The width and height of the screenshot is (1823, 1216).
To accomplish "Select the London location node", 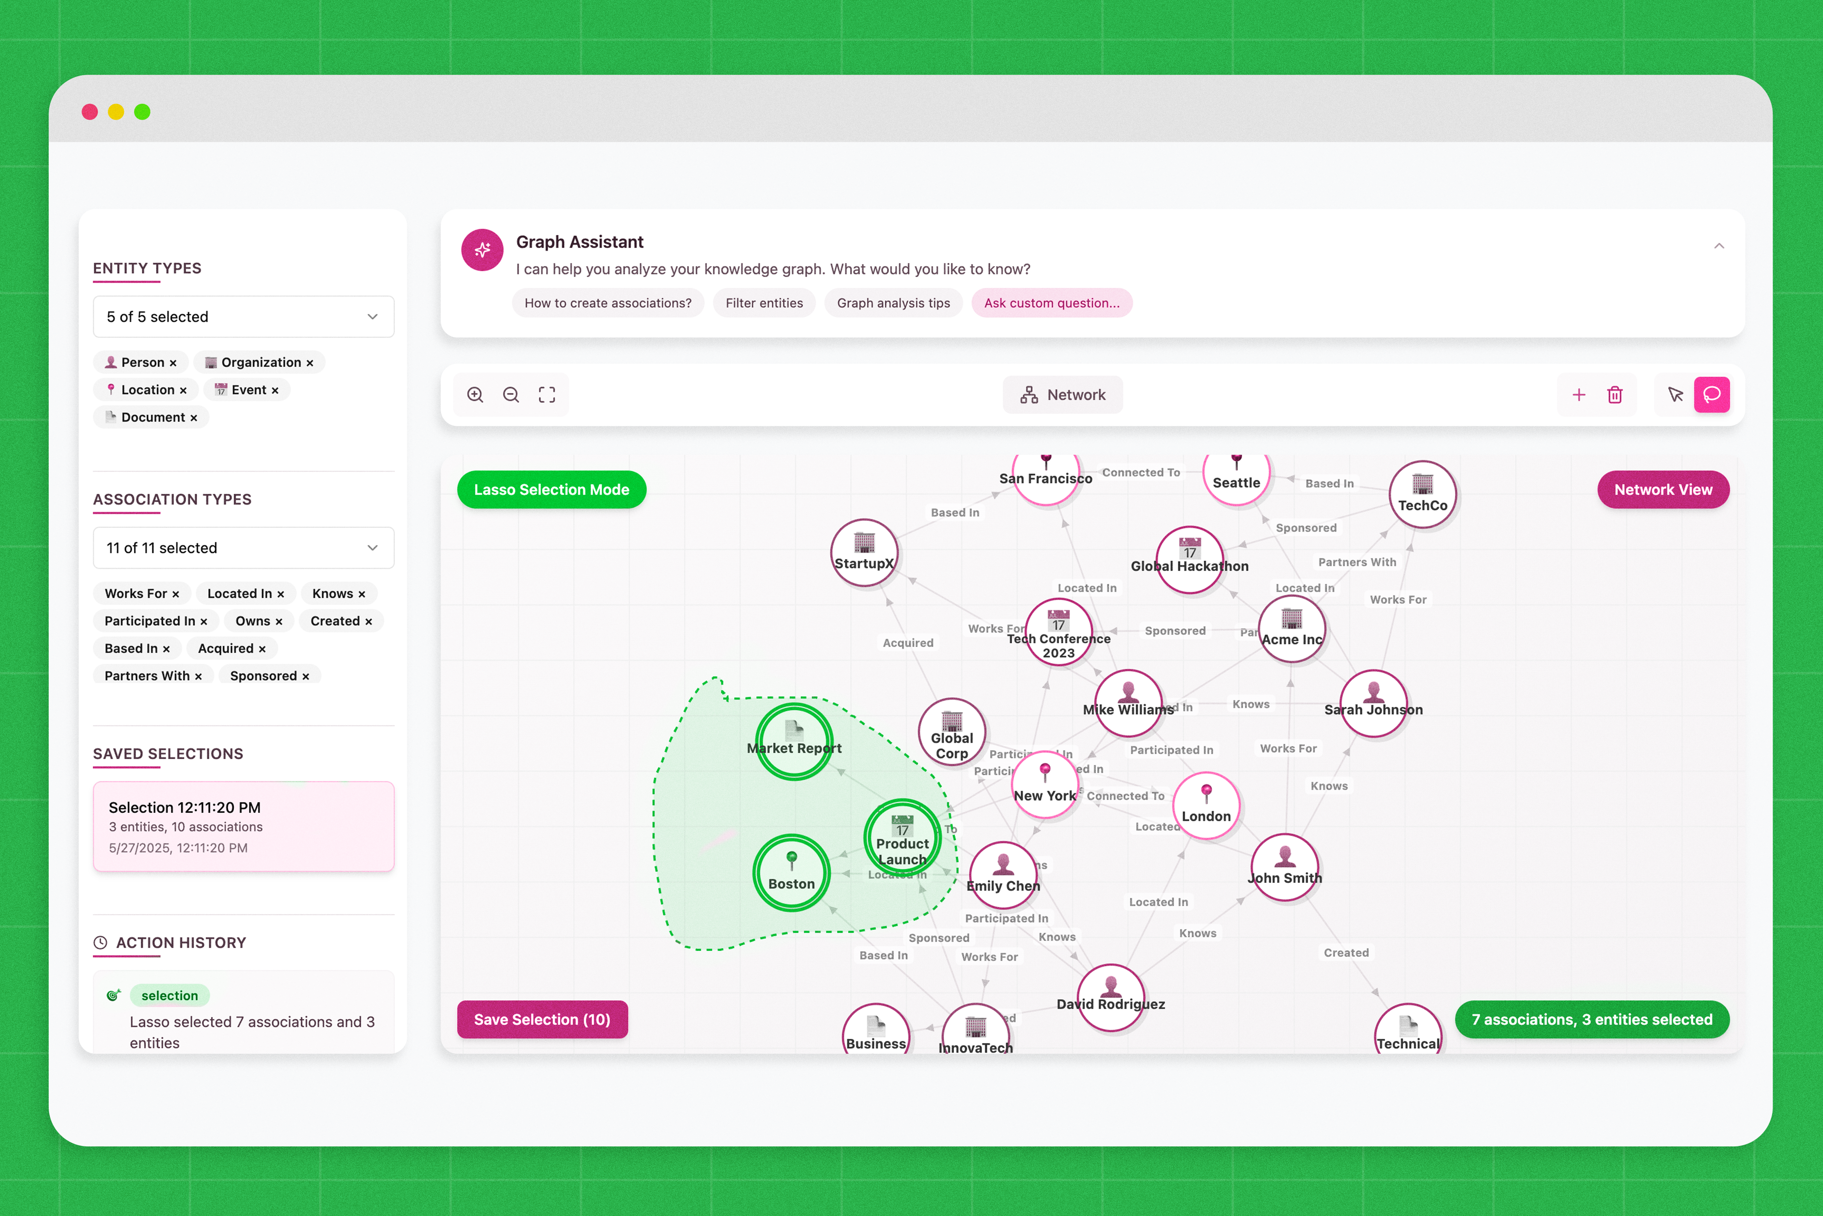I will tap(1206, 806).
